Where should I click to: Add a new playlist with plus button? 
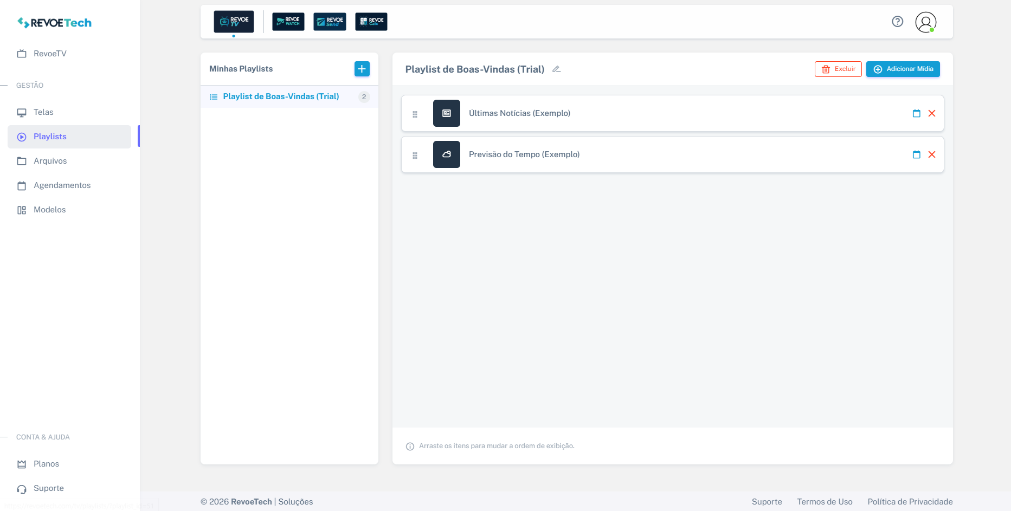tap(362, 69)
